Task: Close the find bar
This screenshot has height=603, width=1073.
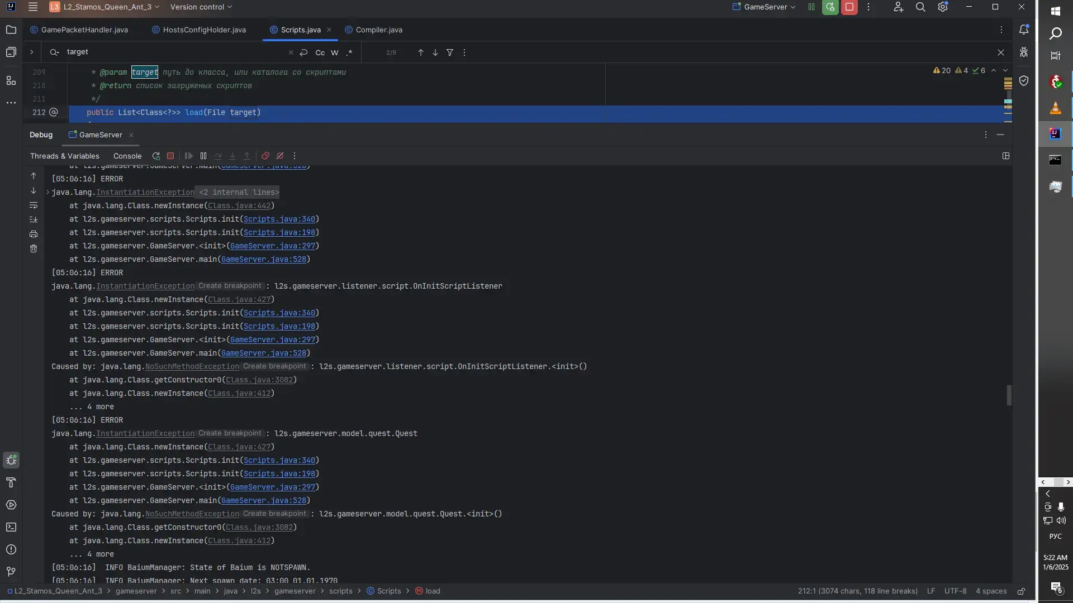Action: (x=1001, y=52)
